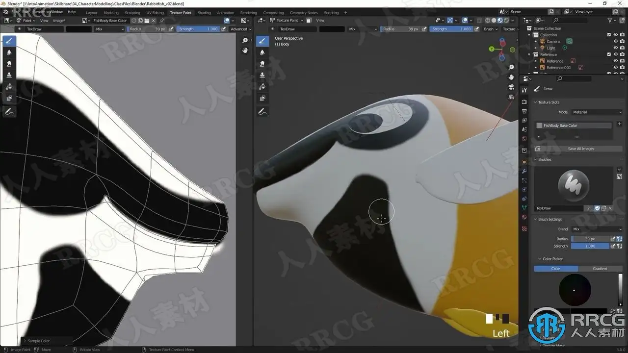Toggle the camera view in 3D viewport
628x353 pixels.
tap(511, 87)
